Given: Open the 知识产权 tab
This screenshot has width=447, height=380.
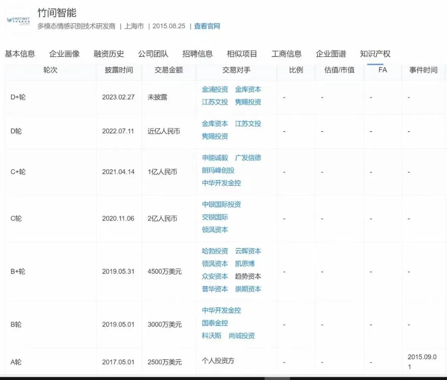Looking at the screenshot, I should click(375, 54).
